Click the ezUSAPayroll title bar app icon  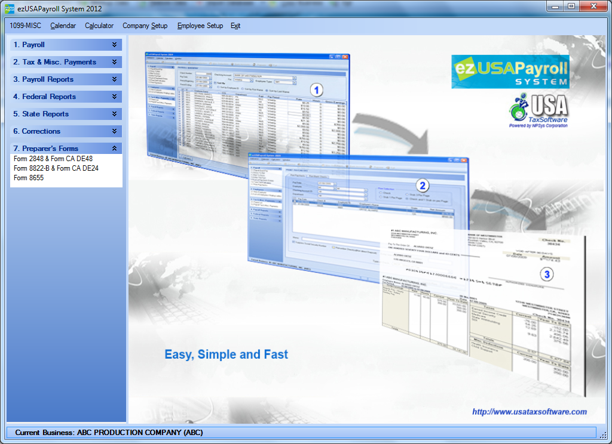coord(10,9)
